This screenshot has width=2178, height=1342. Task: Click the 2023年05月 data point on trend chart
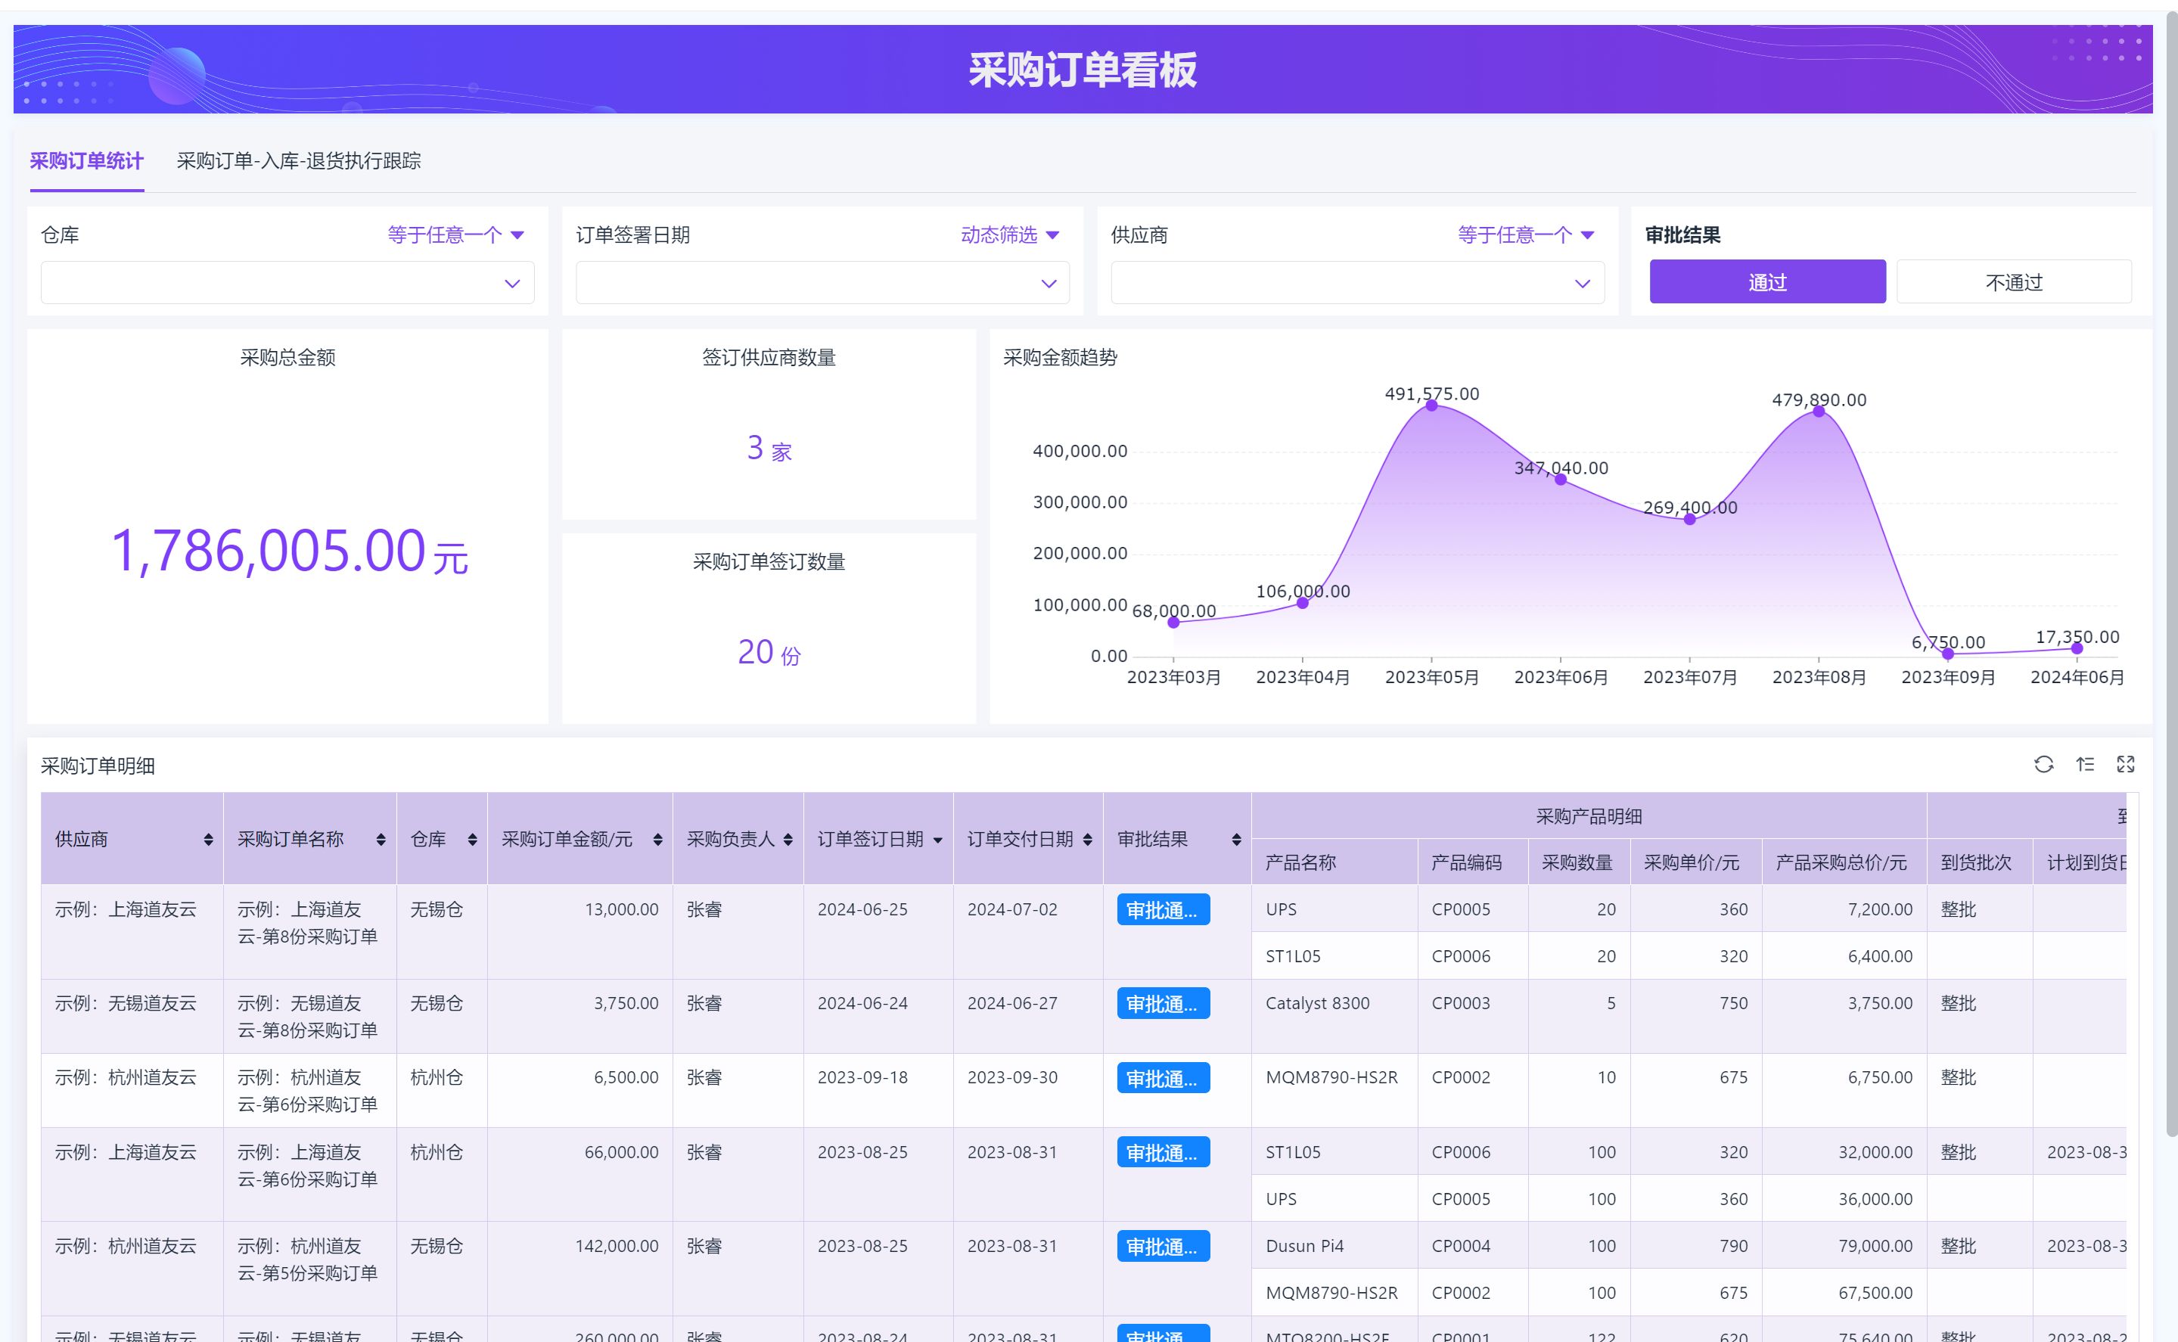tap(1431, 405)
